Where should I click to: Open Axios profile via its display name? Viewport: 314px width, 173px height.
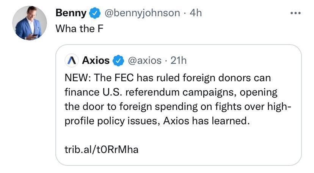96,60
